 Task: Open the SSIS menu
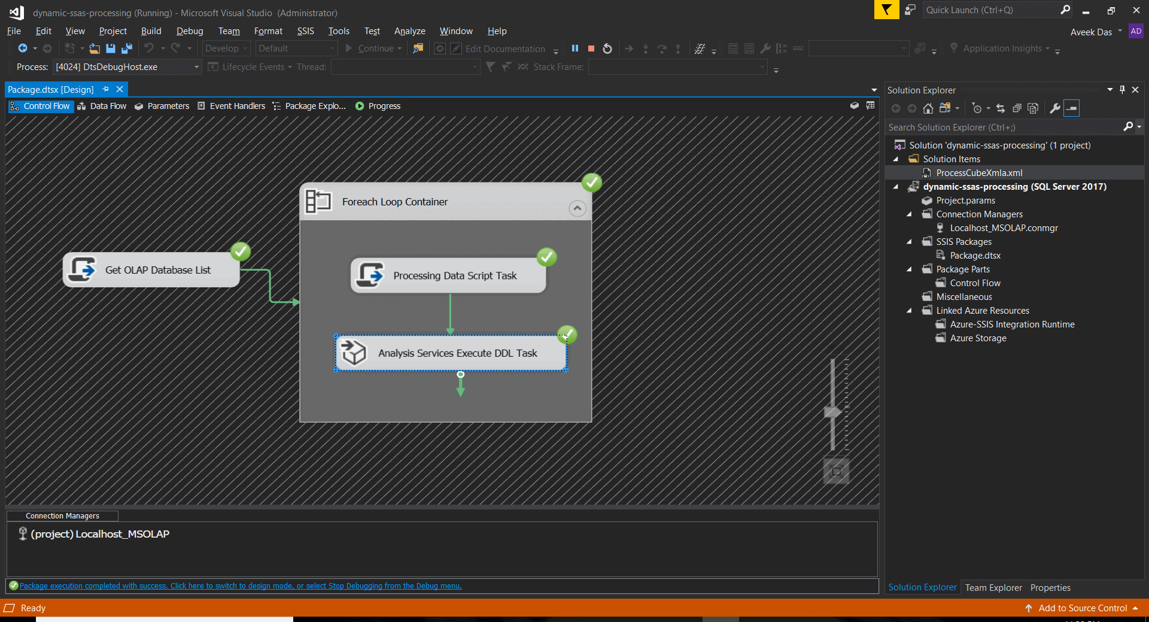(x=305, y=31)
